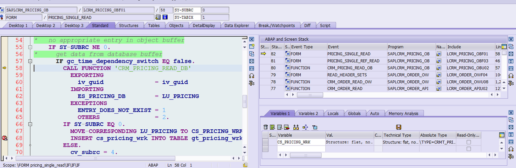
Task: Switch to the Break./Watchpoints tab
Action: pyautogui.click(x=277, y=26)
